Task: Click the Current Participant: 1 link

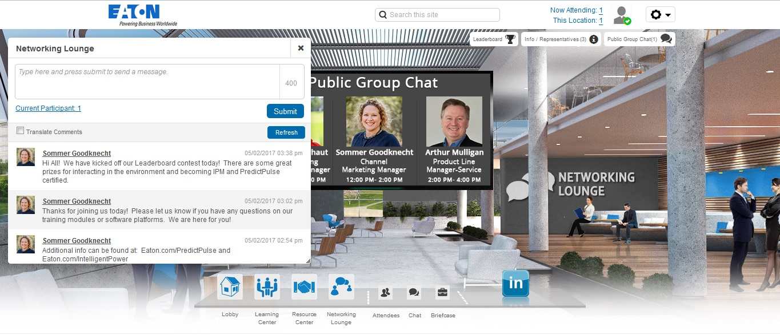Action: (48, 108)
